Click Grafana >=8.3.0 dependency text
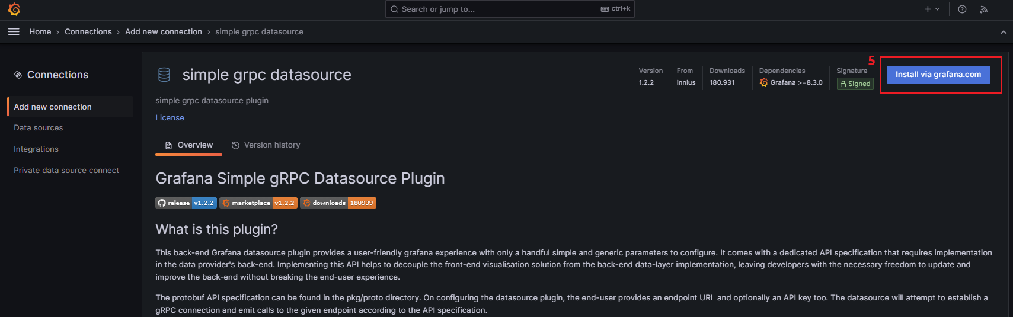Screen dimensions: 1013x317 click(x=796, y=83)
